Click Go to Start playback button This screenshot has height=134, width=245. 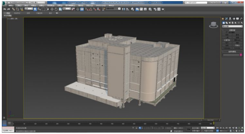click(x=217, y=128)
